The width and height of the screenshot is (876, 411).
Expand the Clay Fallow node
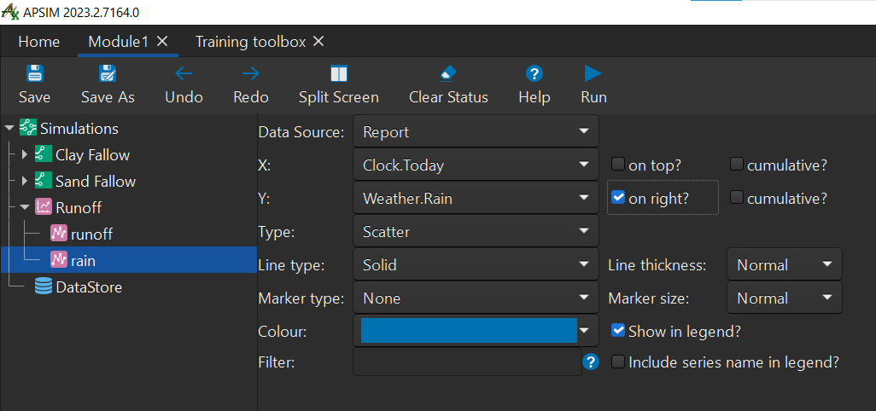pos(24,154)
